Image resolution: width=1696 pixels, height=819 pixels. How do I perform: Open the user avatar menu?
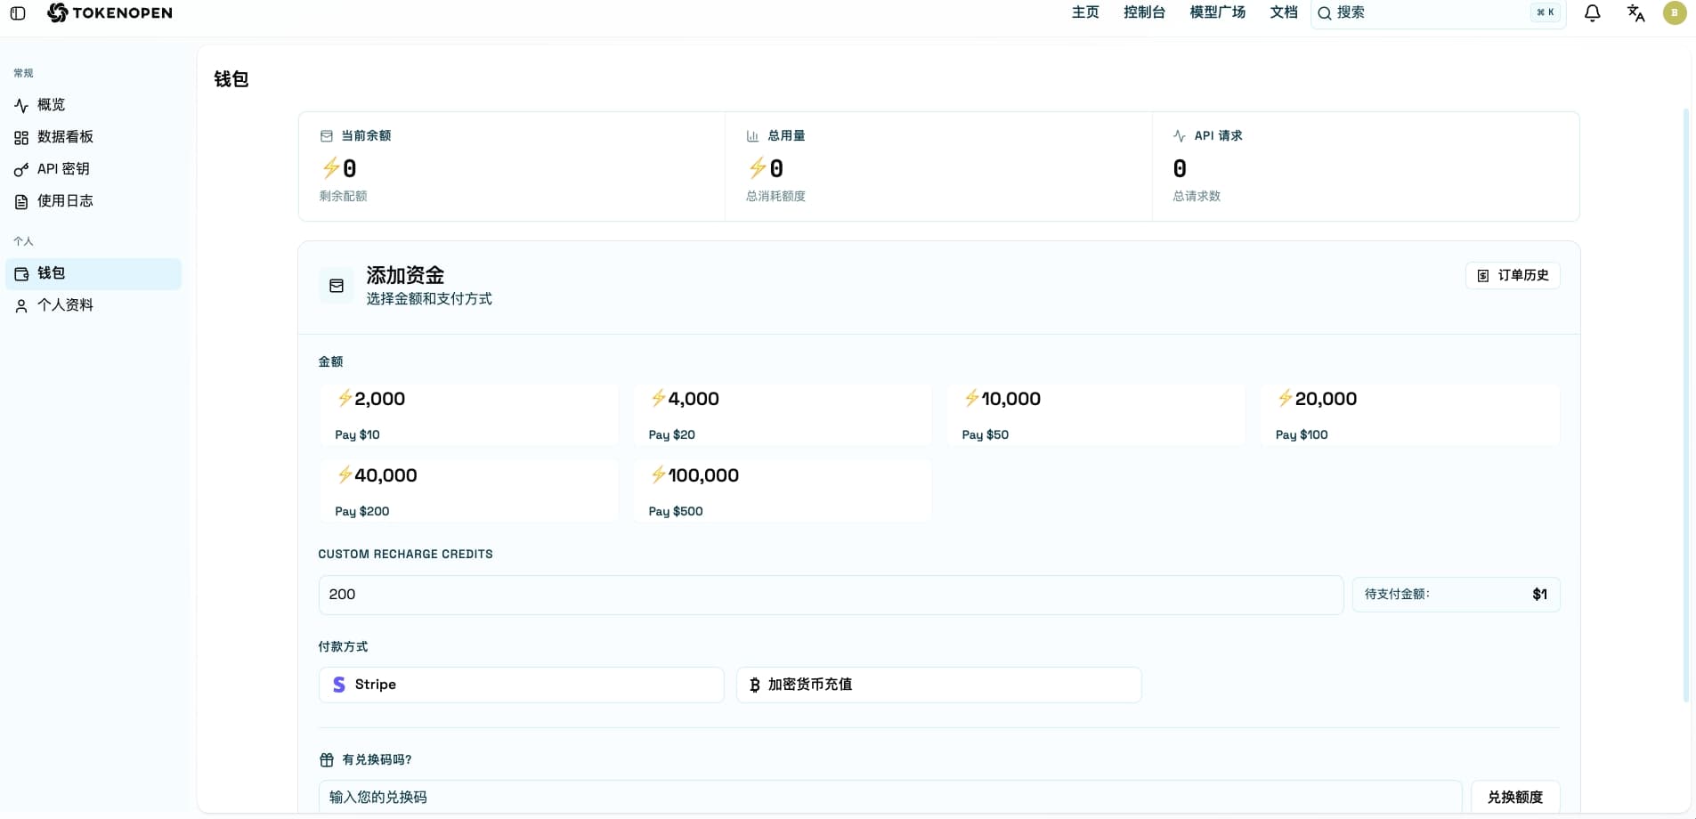1675,12
